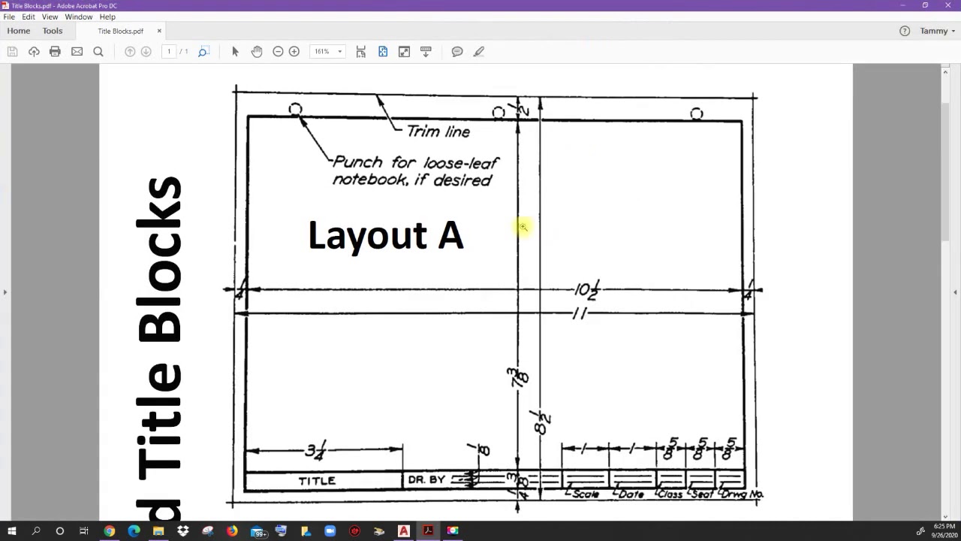
Task: Open the File menu
Action: (9, 17)
